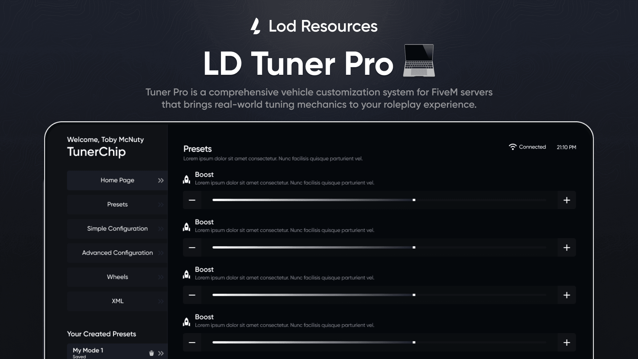Switch to the XML section

(117, 301)
